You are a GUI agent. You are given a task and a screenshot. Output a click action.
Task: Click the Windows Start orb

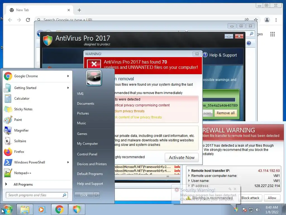tap(7, 209)
